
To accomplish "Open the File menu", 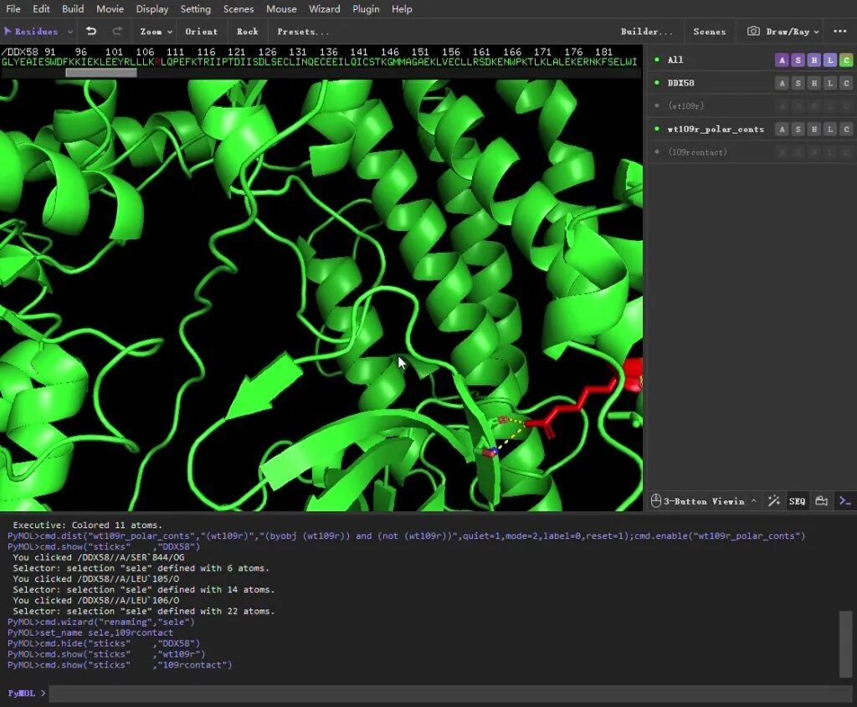I will point(13,8).
